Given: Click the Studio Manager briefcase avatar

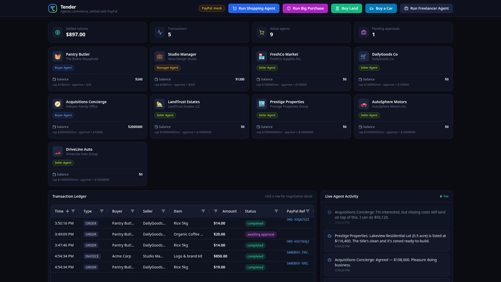Looking at the screenshot, I should pyautogui.click(x=160, y=56).
